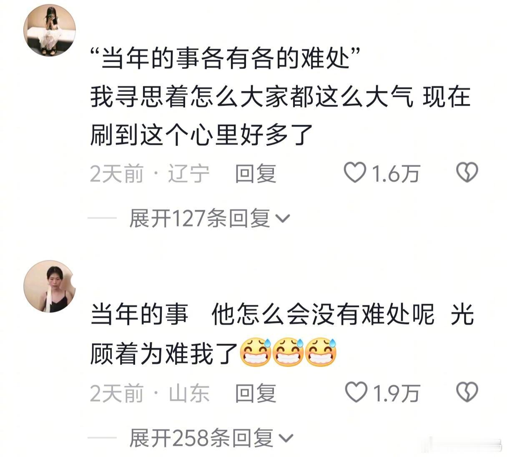Select the quoted line “当年的事各有各的难处”
This screenshot has width=507, height=457.
[x=225, y=58]
